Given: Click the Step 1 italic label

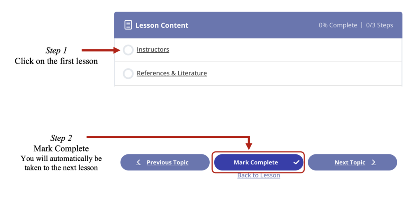Looking at the screenshot, I should (56, 51).
